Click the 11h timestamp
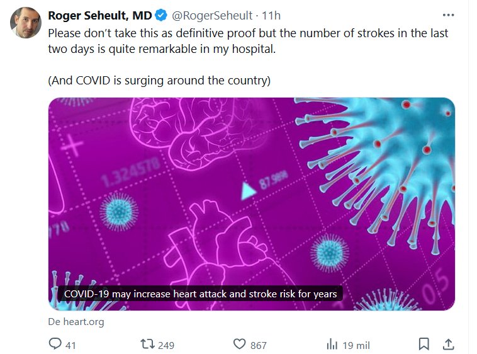The image size is (477, 354). [272, 15]
